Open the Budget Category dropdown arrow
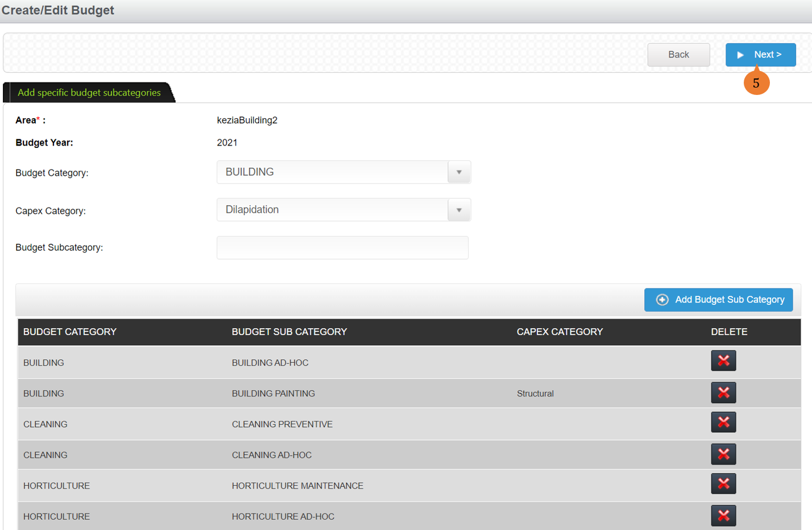This screenshot has height=530, width=812. click(x=459, y=172)
